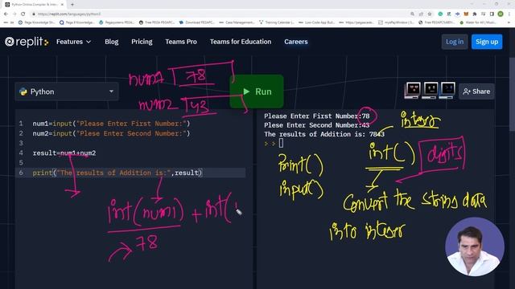Open the green profile avatar

pos(501,14)
